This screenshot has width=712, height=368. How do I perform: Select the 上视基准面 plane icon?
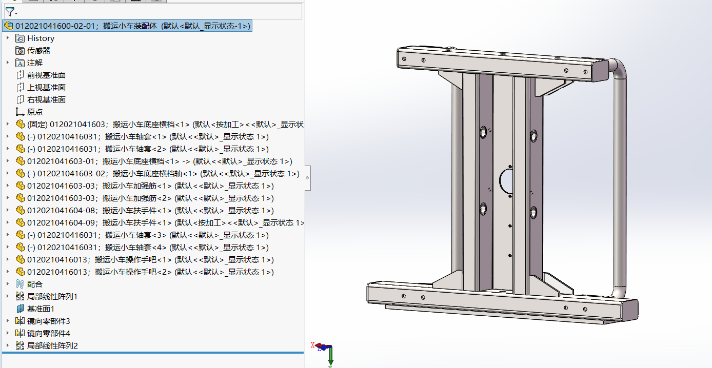coord(20,88)
